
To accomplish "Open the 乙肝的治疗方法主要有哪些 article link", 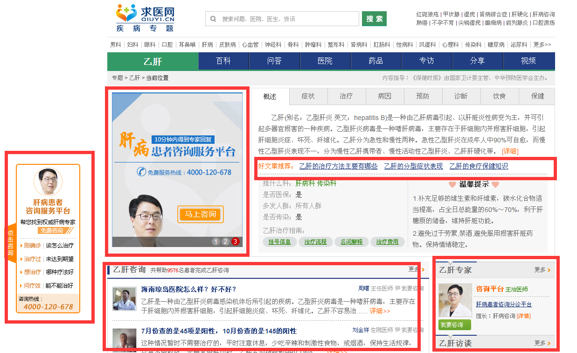I will pyautogui.click(x=338, y=166).
